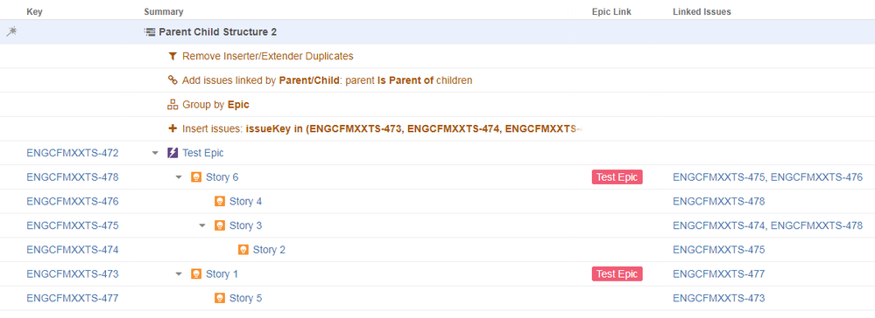Open linked issue ENGCFMXXTS-477 in the Story 1 row

719,274
